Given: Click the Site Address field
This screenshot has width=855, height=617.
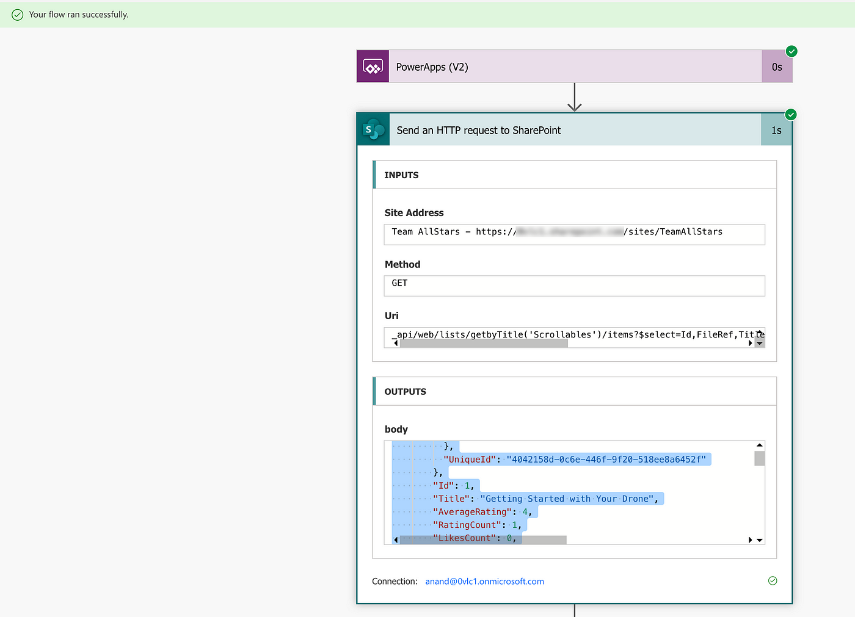Looking at the screenshot, I should 574,234.
